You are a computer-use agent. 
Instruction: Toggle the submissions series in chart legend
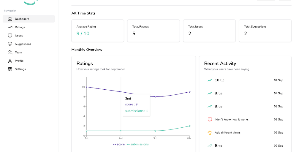click(138, 144)
